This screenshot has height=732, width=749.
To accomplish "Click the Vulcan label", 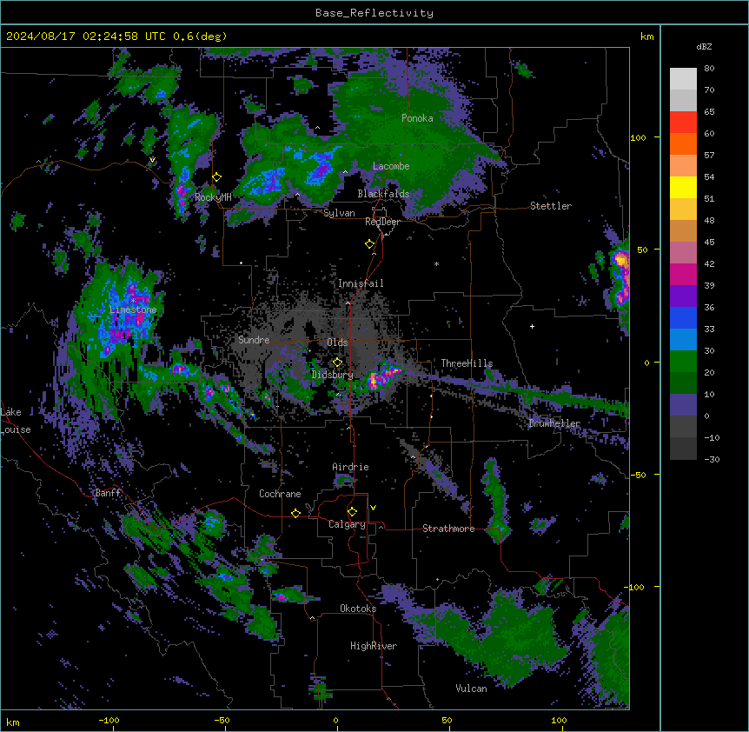I will 472,689.
